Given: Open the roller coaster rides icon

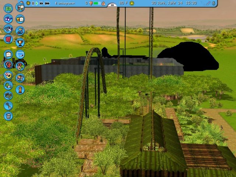Looking at the screenshot, I should tap(8, 65).
